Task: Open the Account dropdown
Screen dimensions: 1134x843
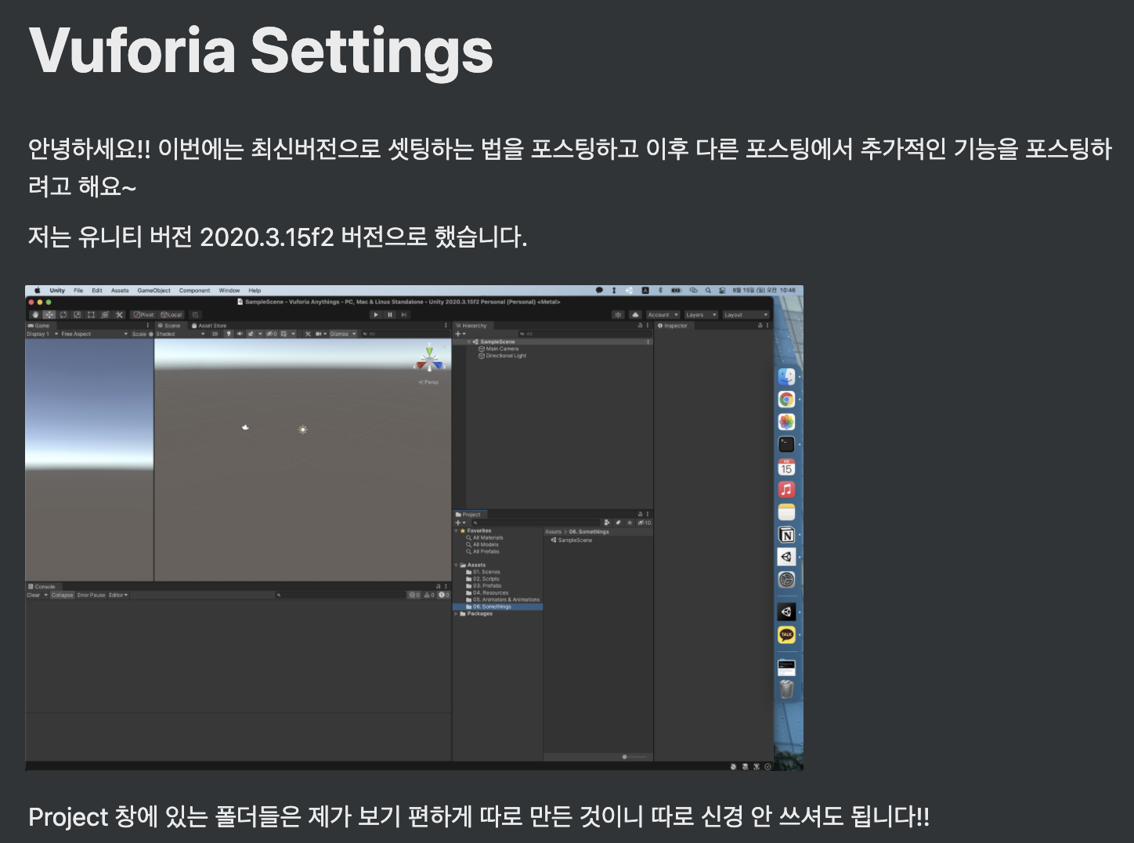Action: click(x=663, y=314)
